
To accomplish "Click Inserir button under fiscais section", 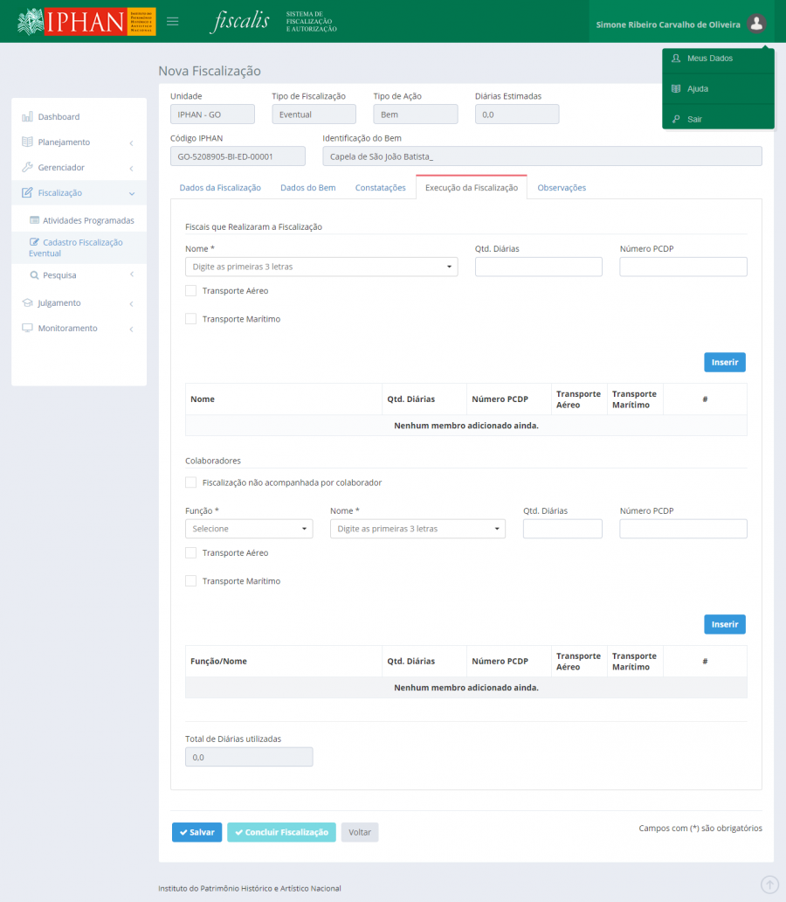I will point(724,362).
